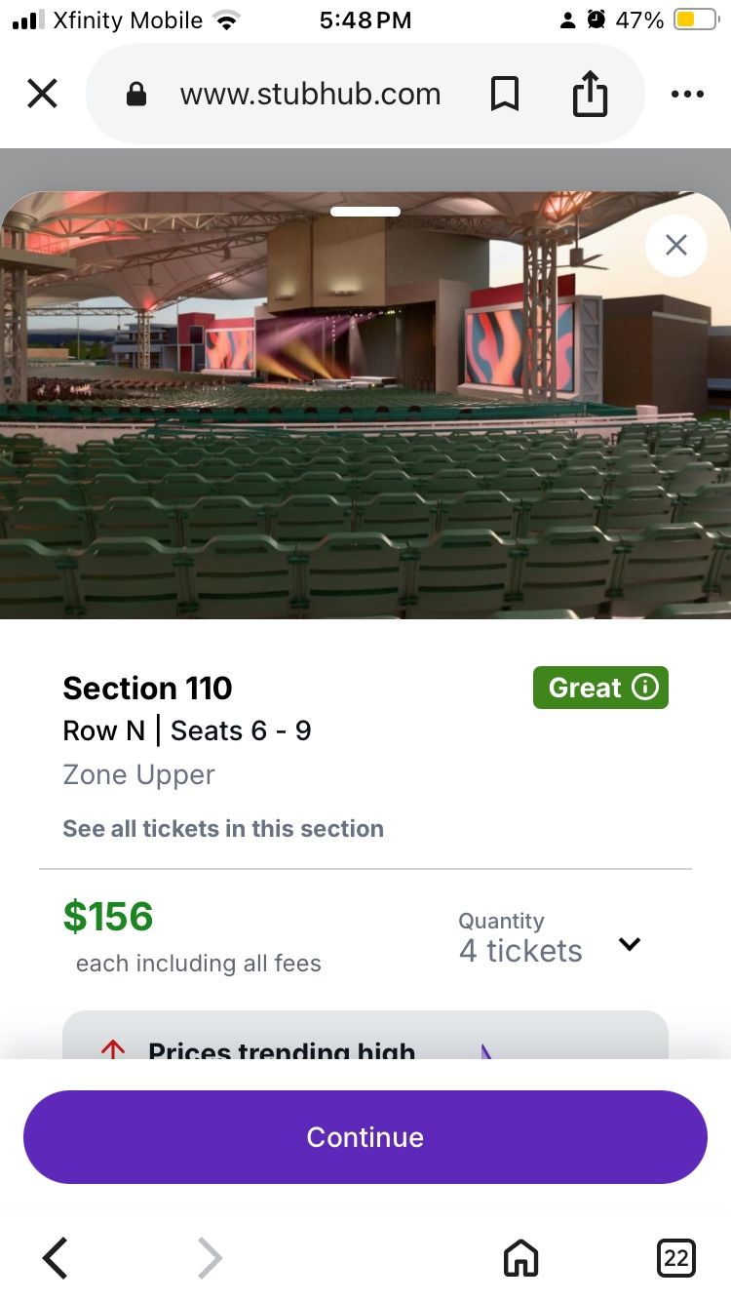
Task: Tap the bookmark icon in address bar
Action: click(x=504, y=95)
